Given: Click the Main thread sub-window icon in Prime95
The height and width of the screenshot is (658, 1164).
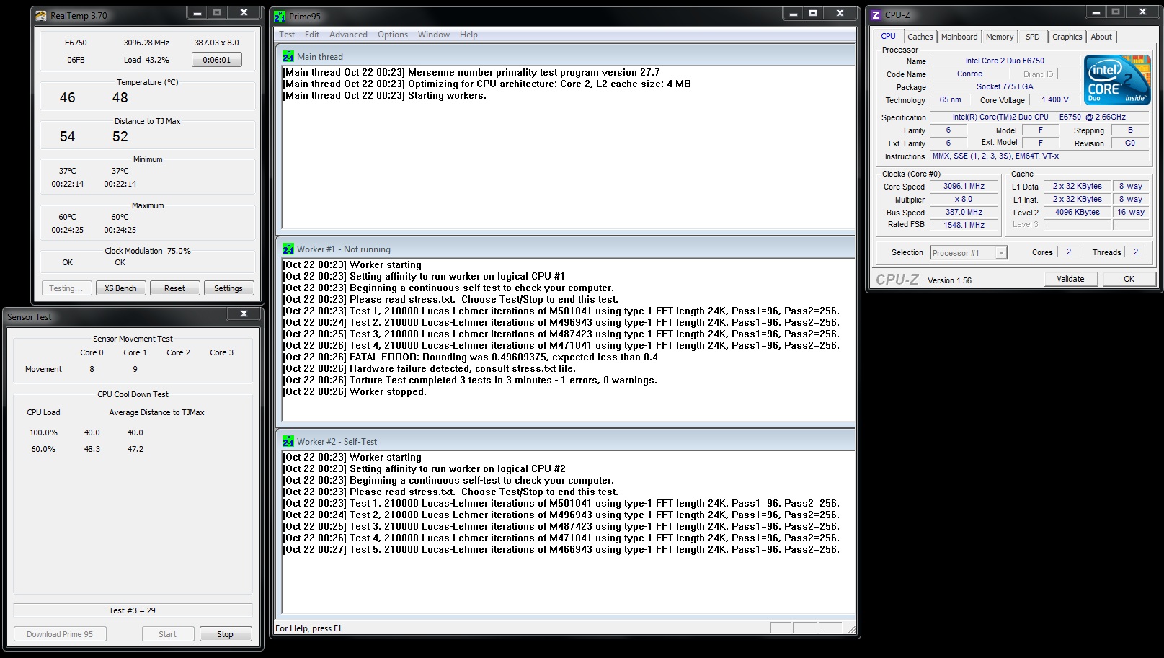Looking at the screenshot, I should coord(288,56).
